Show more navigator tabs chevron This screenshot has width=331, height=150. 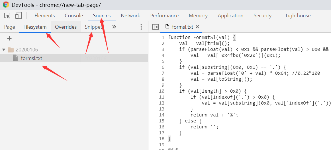(114, 27)
